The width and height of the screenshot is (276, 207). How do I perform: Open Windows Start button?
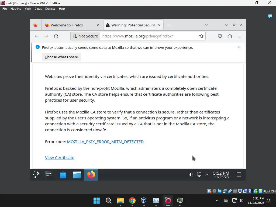[x=97, y=201]
